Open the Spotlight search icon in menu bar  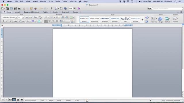[175, 1]
